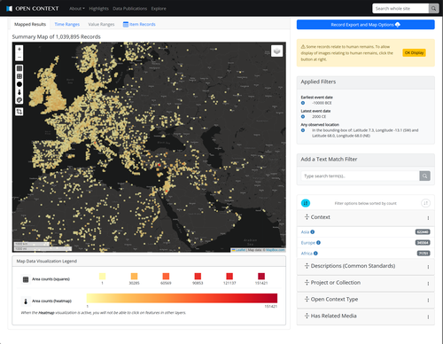Remove the observed location bounding-box filter
443x344 pixels.
(303, 130)
